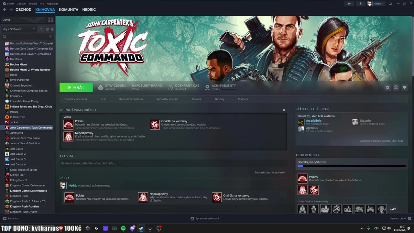This screenshot has height=233, width=414.
Task: Open the Zobrazit menu
Action: point(22,4)
